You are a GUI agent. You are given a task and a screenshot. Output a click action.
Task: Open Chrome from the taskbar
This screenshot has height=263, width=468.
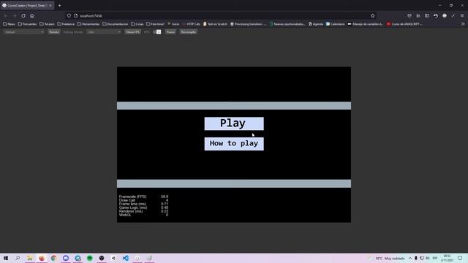(53, 258)
